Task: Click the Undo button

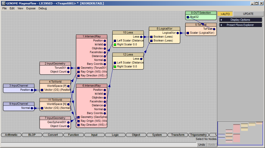Action: point(202,145)
